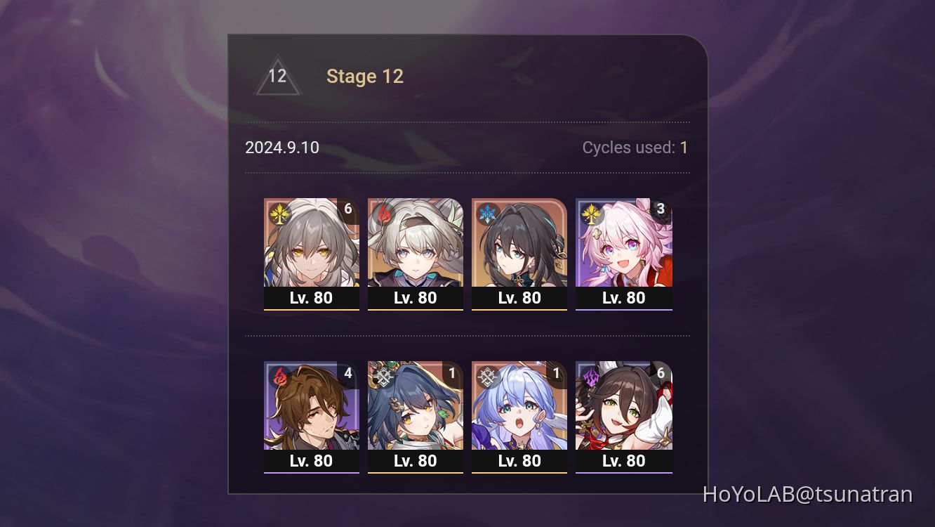Click the Ice element icon on Ruan Mei

pyautogui.click(x=488, y=214)
